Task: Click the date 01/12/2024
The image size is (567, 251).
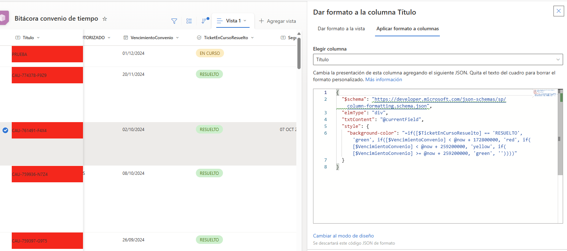Action: coord(134,53)
